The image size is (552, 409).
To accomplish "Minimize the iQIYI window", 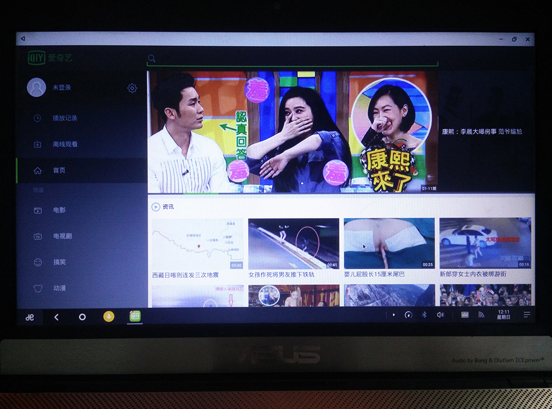I will [x=501, y=39].
